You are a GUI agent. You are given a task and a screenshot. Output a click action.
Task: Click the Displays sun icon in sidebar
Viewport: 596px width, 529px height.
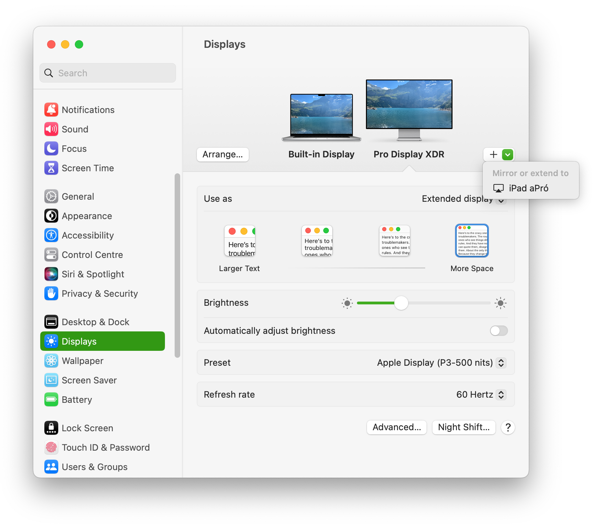[51, 341]
